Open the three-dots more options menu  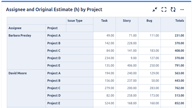[182, 9]
